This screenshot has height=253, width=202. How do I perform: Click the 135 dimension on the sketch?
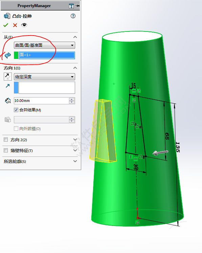[178, 147]
